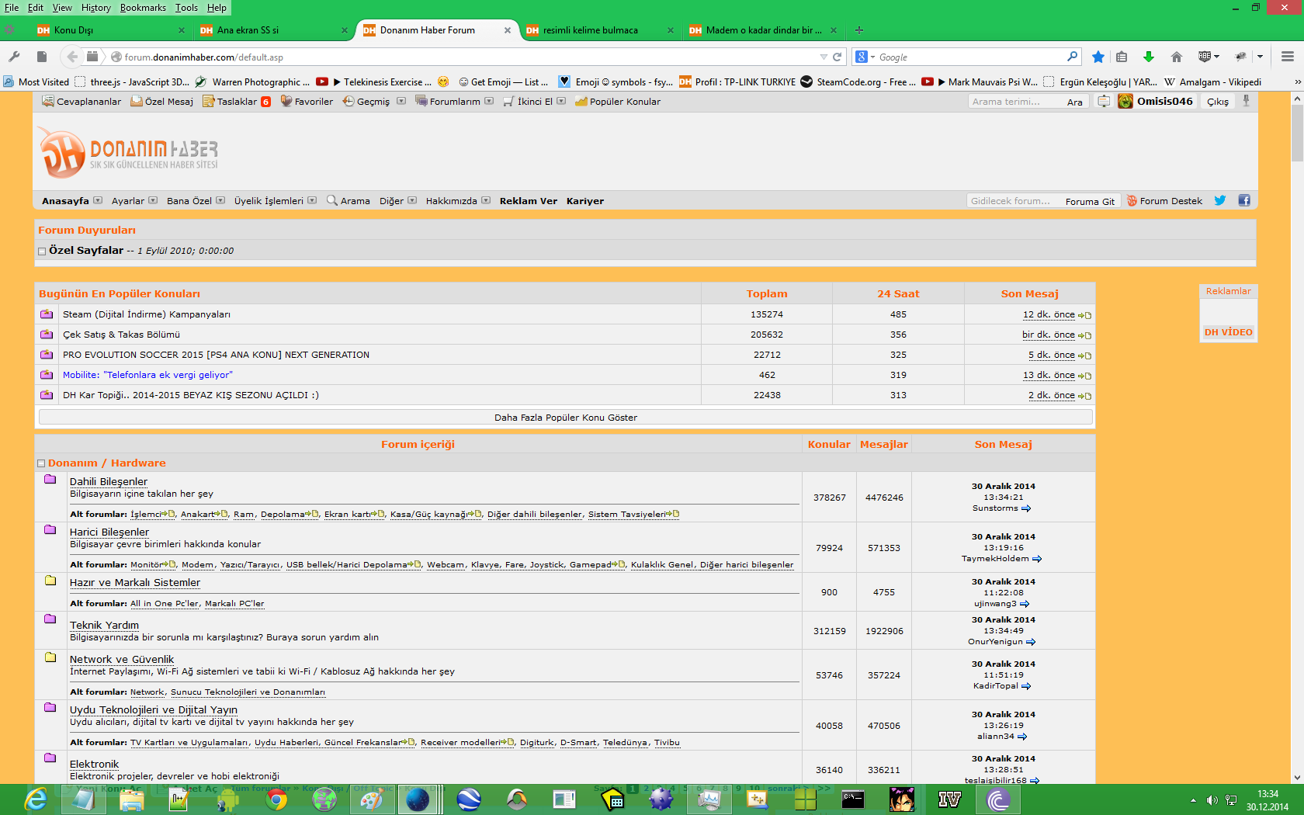This screenshot has height=815, width=1304.
Task: Open a new browser tab
Action: (x=859, y=30)
